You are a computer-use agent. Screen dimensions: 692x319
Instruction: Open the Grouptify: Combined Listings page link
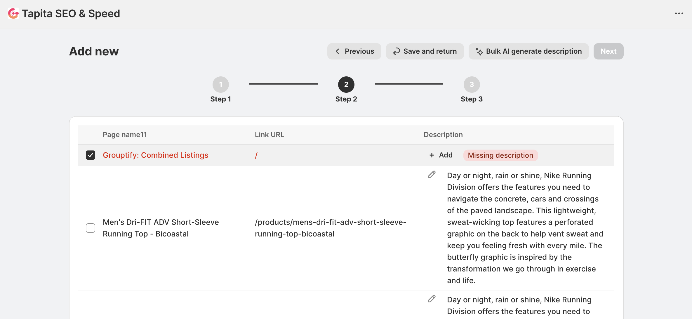(155, 155)
